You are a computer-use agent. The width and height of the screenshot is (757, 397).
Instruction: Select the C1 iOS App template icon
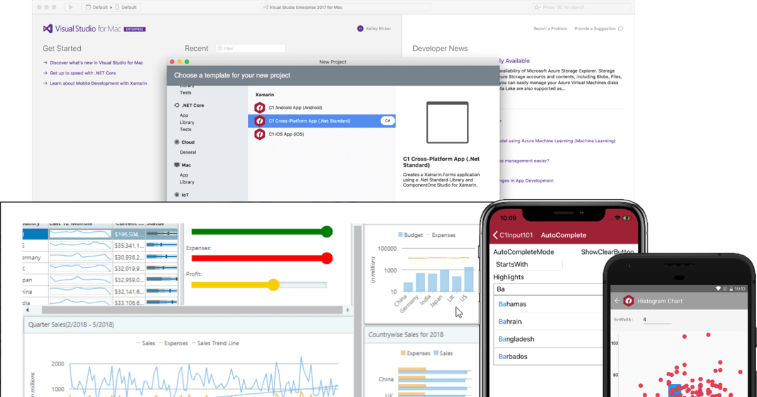click(259, 134)
